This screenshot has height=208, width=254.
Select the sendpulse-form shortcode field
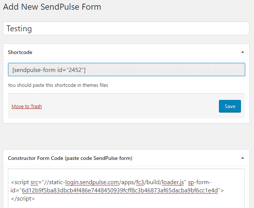pyautogui.click(x=126, y=70)
